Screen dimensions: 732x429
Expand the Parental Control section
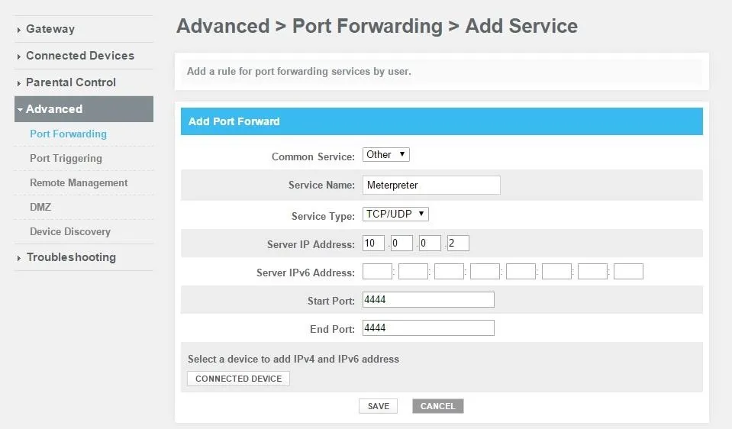[x=70, y=82]
